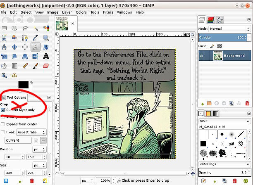Expand the brush filter dropdown
The width and height of the screenshot is (253, 185).
pos(224,121)
